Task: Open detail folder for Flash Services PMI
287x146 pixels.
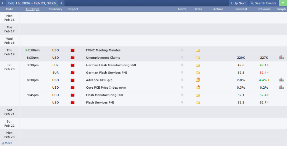Action: 198,103
